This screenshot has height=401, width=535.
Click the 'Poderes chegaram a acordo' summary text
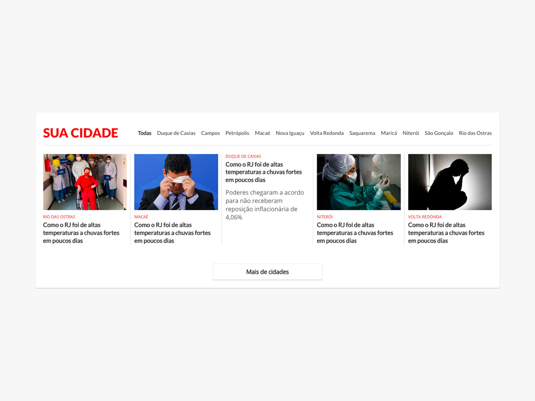tap(265, 205)
